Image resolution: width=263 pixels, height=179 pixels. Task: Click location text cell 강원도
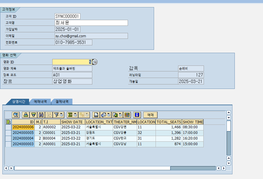point(99,133)
